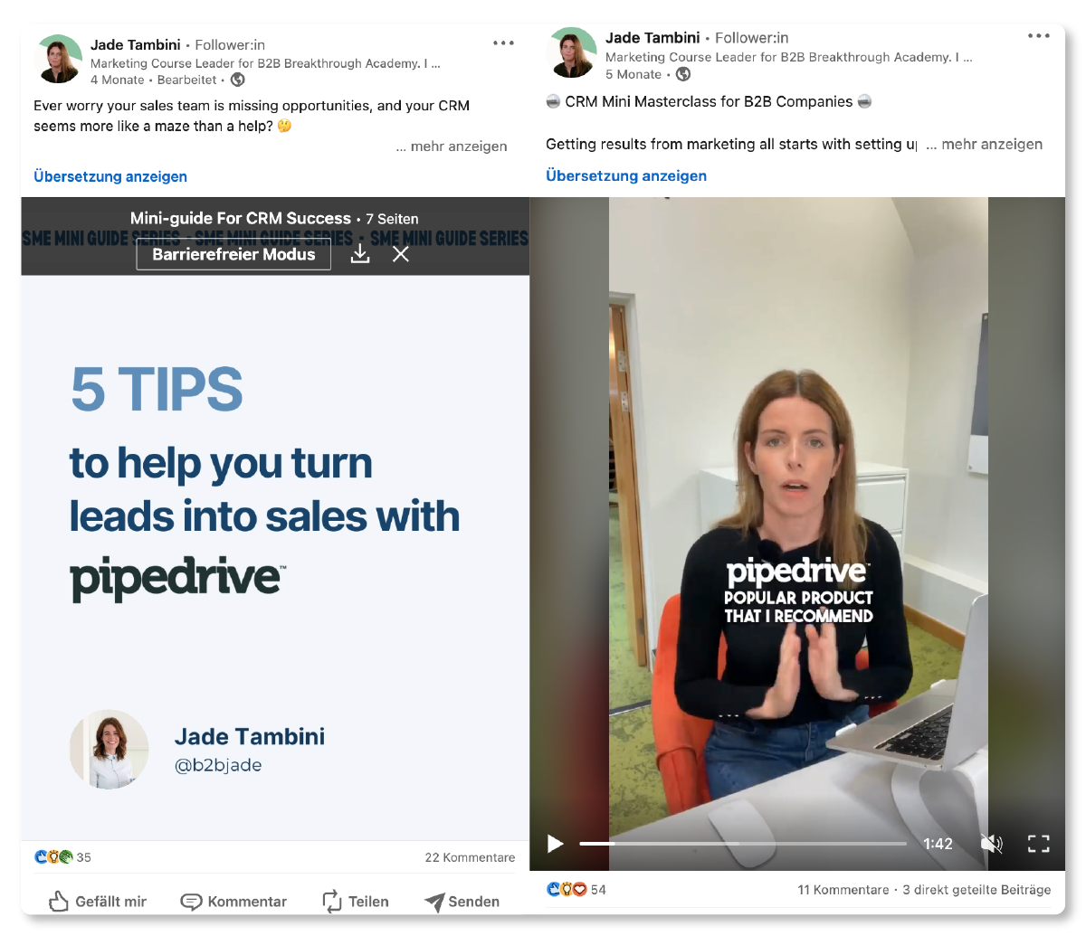This screenshot has width=1086, height=945.
Task: Click Teilen to repost
Action: (x=355, y=902)
